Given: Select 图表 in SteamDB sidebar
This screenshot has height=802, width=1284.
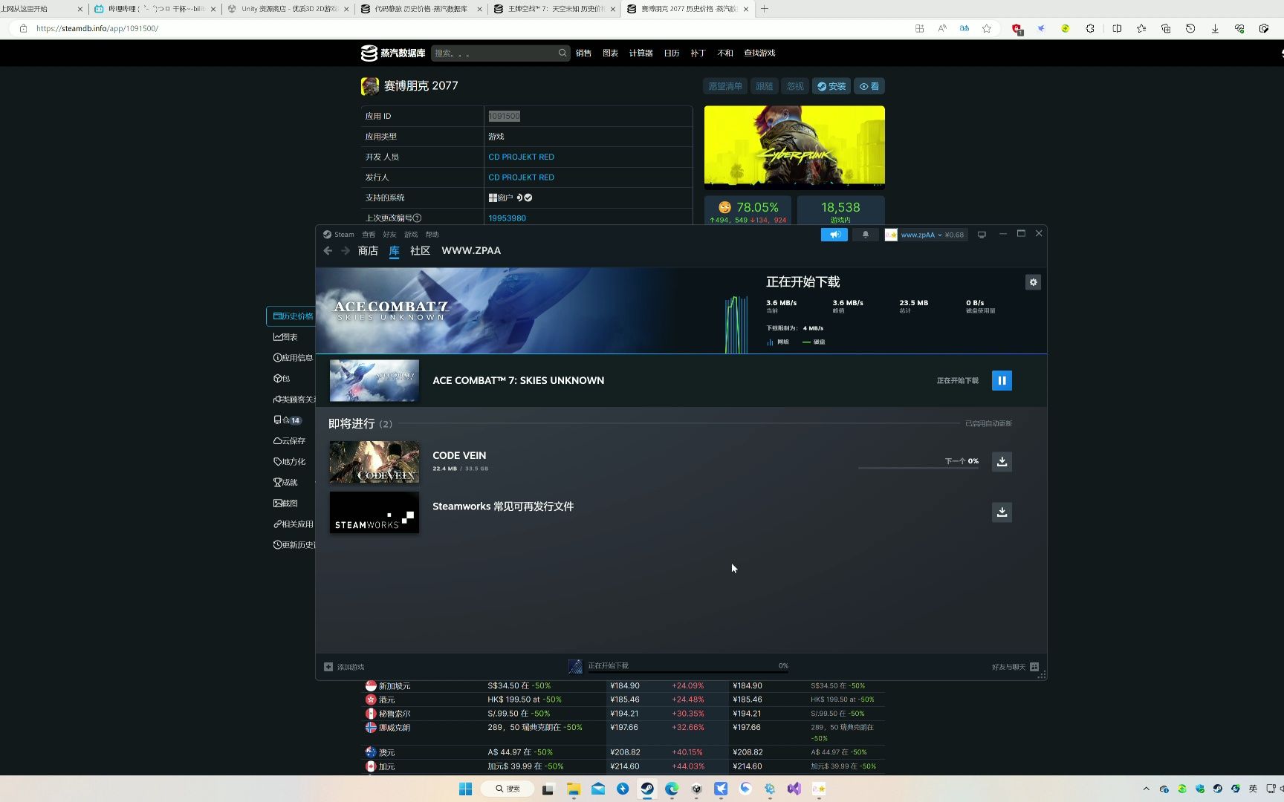Looking at the screenshot, I should [x=286, y=337].
